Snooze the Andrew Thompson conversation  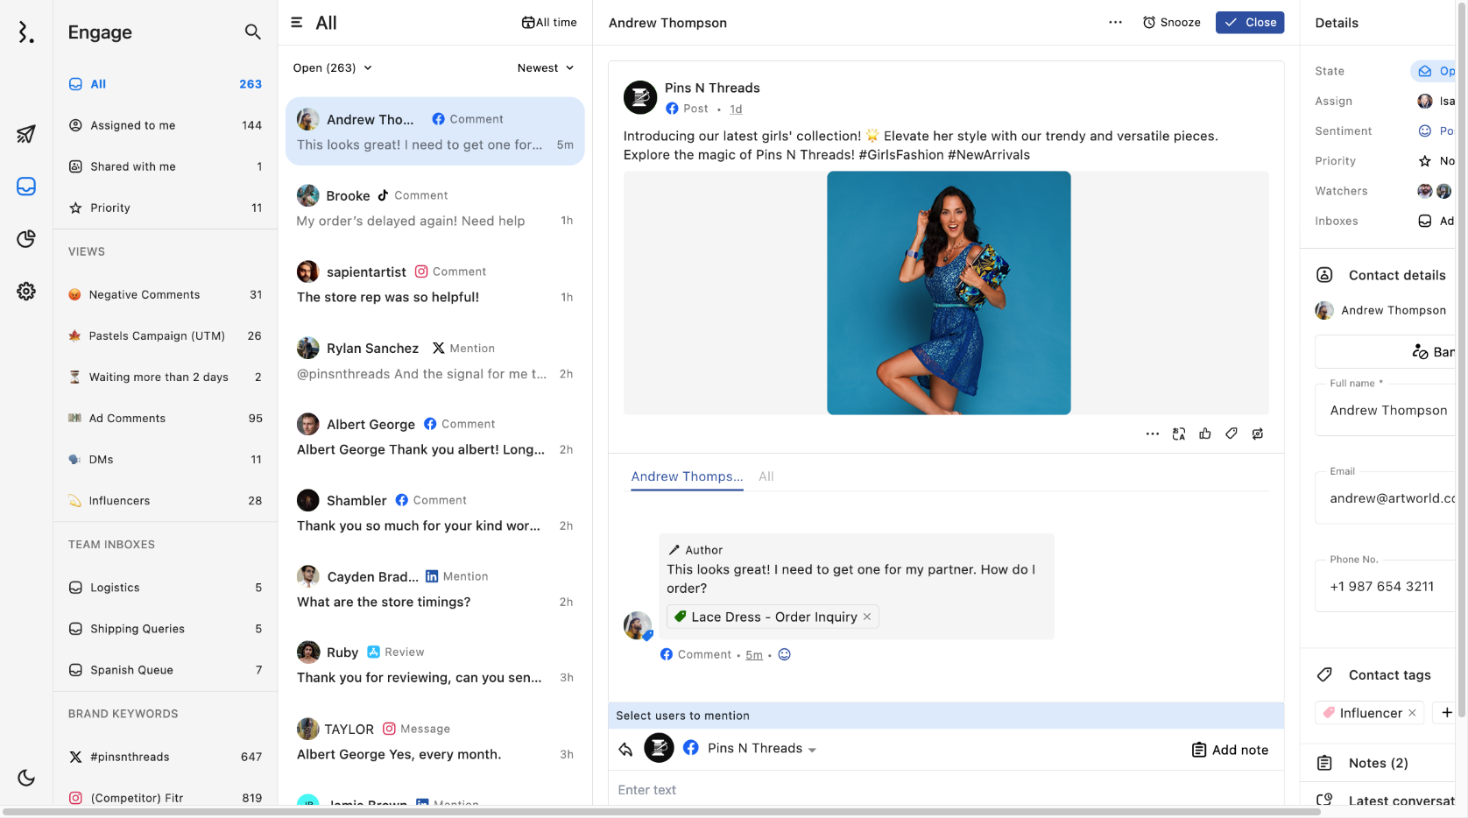coord(1171,23)
